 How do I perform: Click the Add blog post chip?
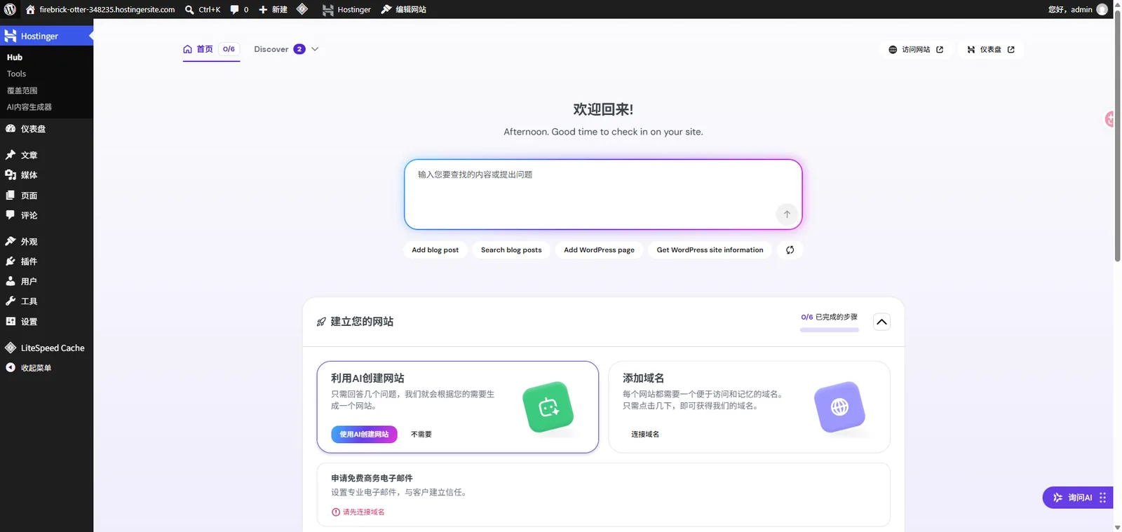[x=435, y=250]
